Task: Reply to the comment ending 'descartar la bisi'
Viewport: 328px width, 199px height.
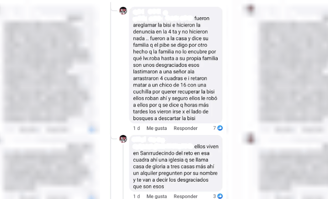Action: (186, 128)
